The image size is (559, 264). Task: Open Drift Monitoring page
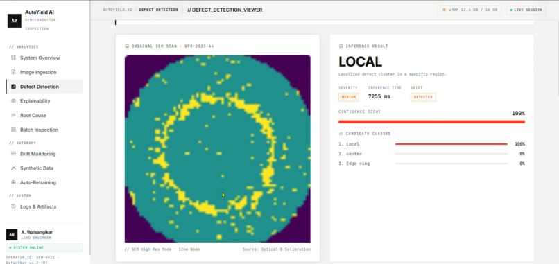(x=44, y=154)
